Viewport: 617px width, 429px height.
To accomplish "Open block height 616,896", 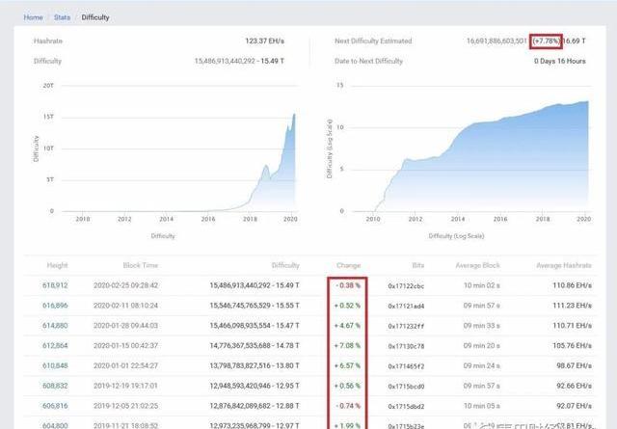I will 55,304.
